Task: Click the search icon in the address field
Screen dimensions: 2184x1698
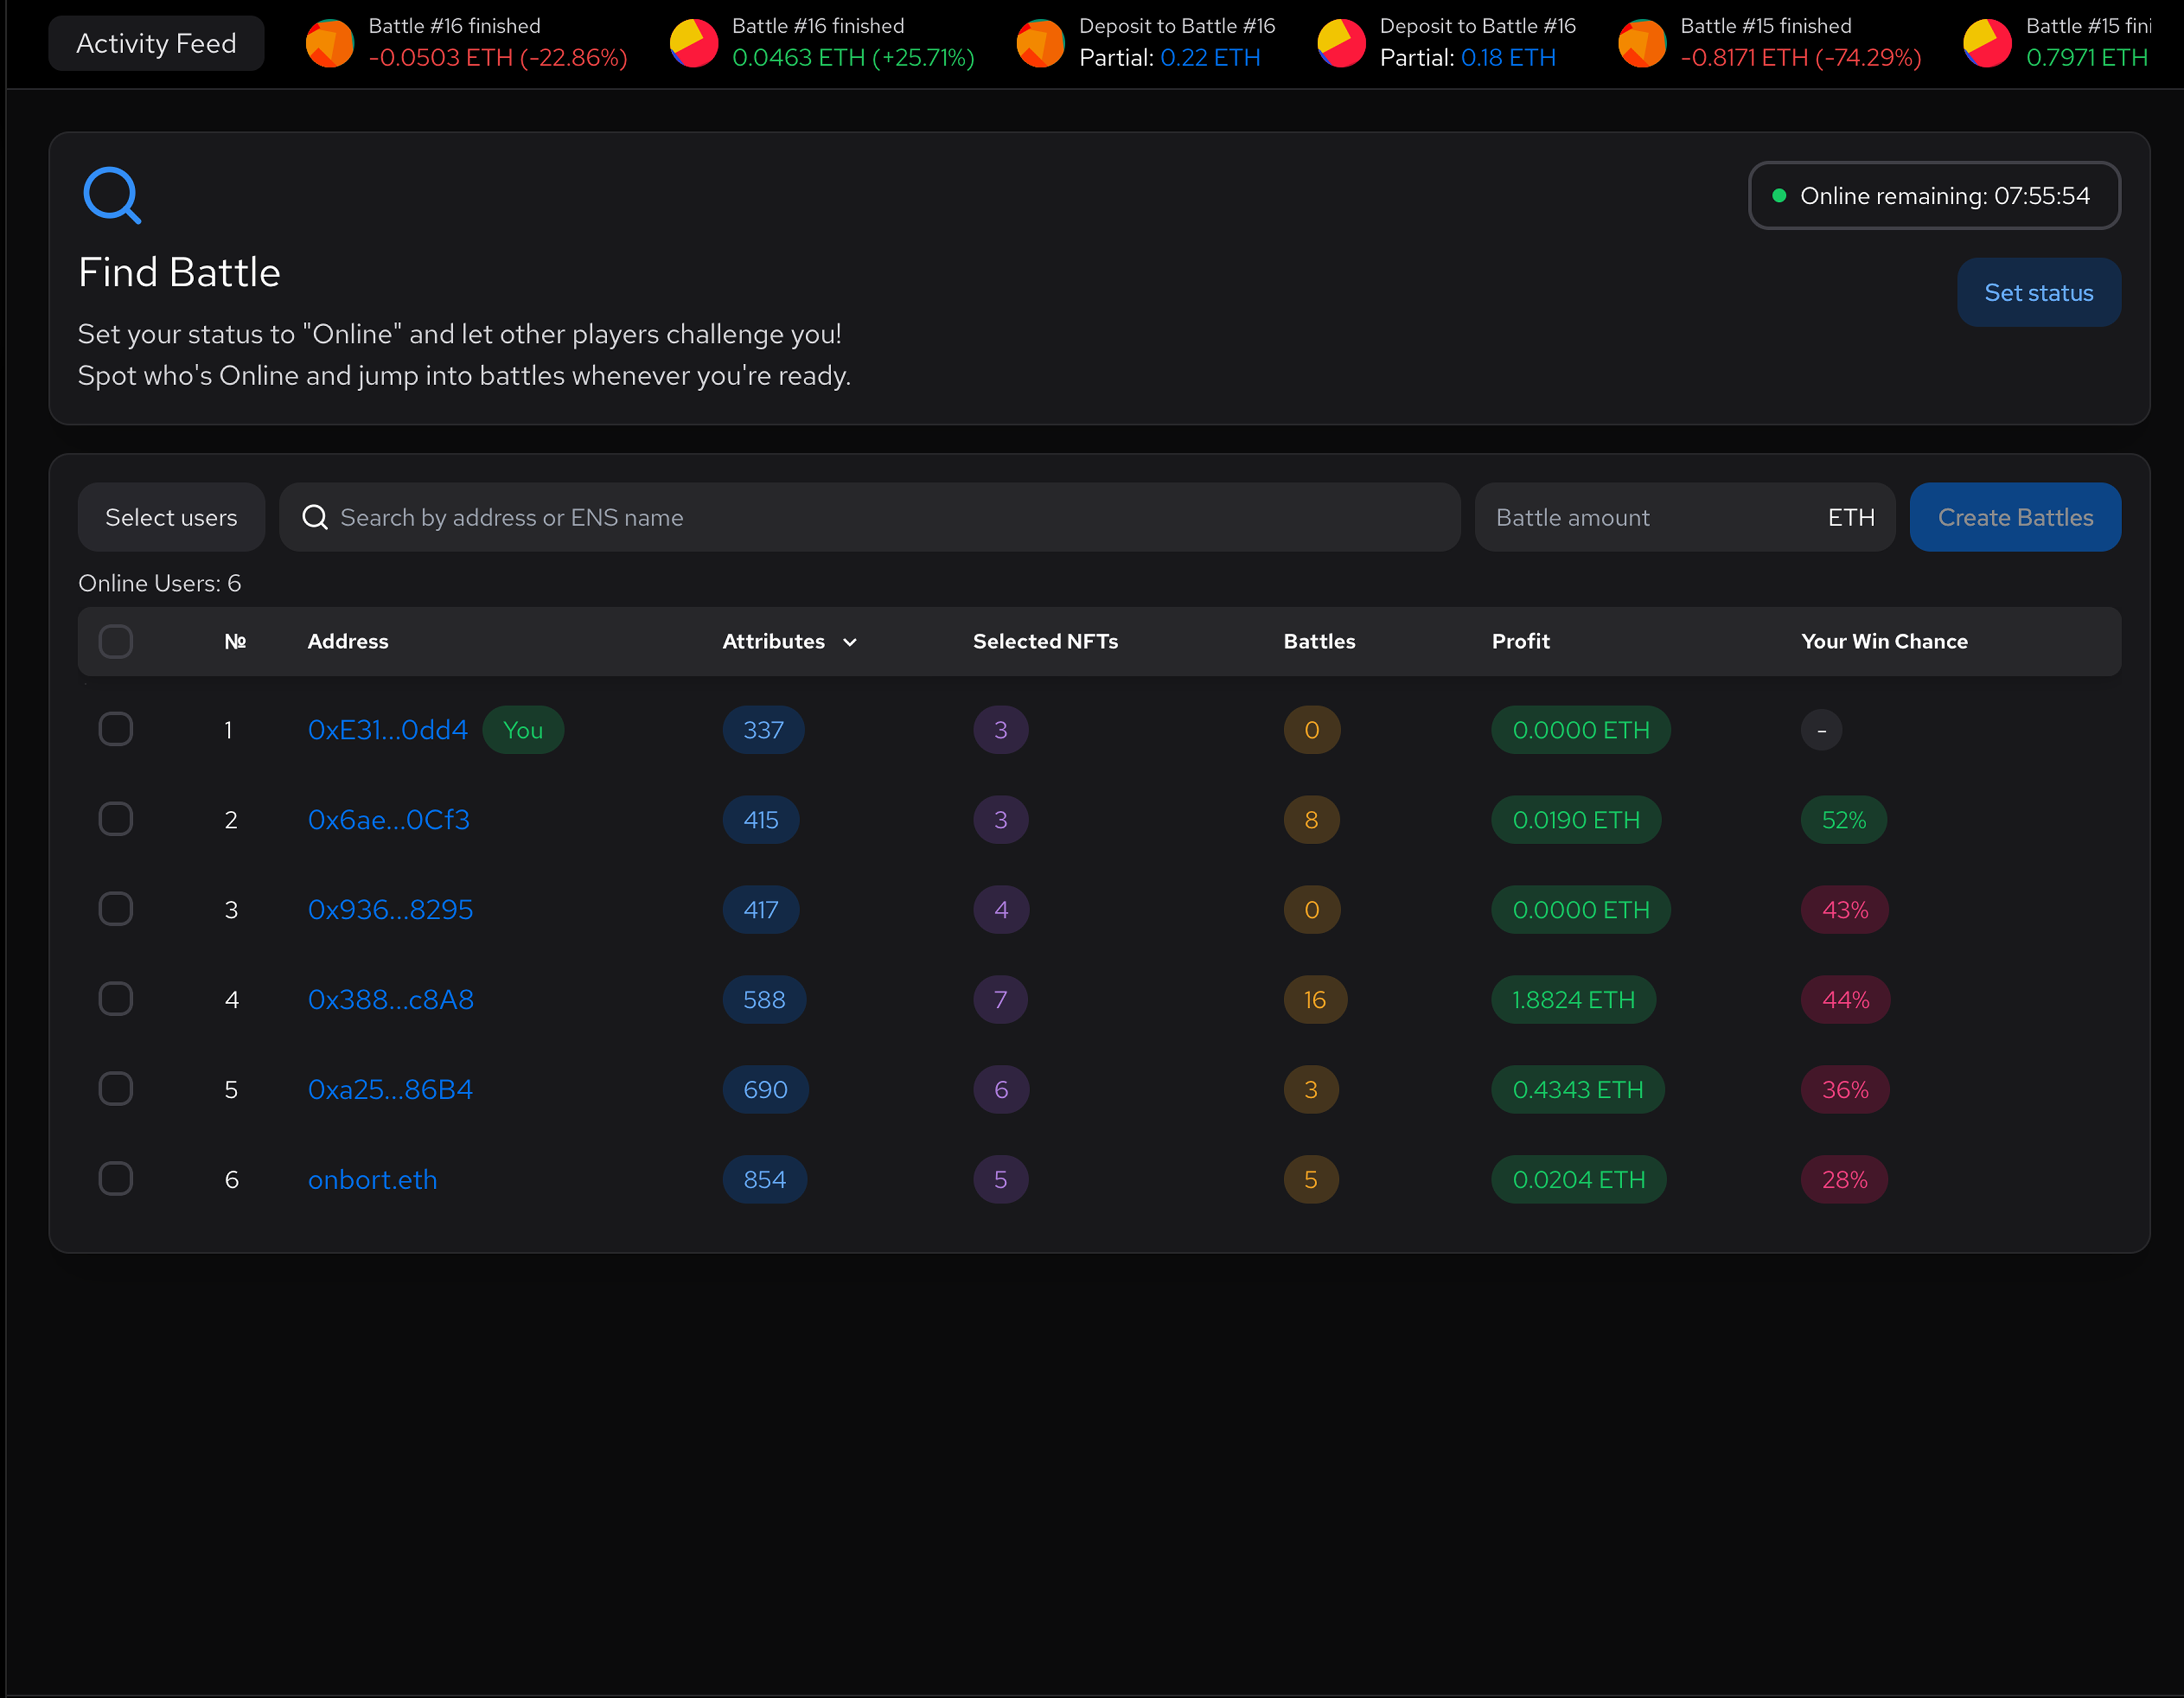Action: tap(315, 518)
